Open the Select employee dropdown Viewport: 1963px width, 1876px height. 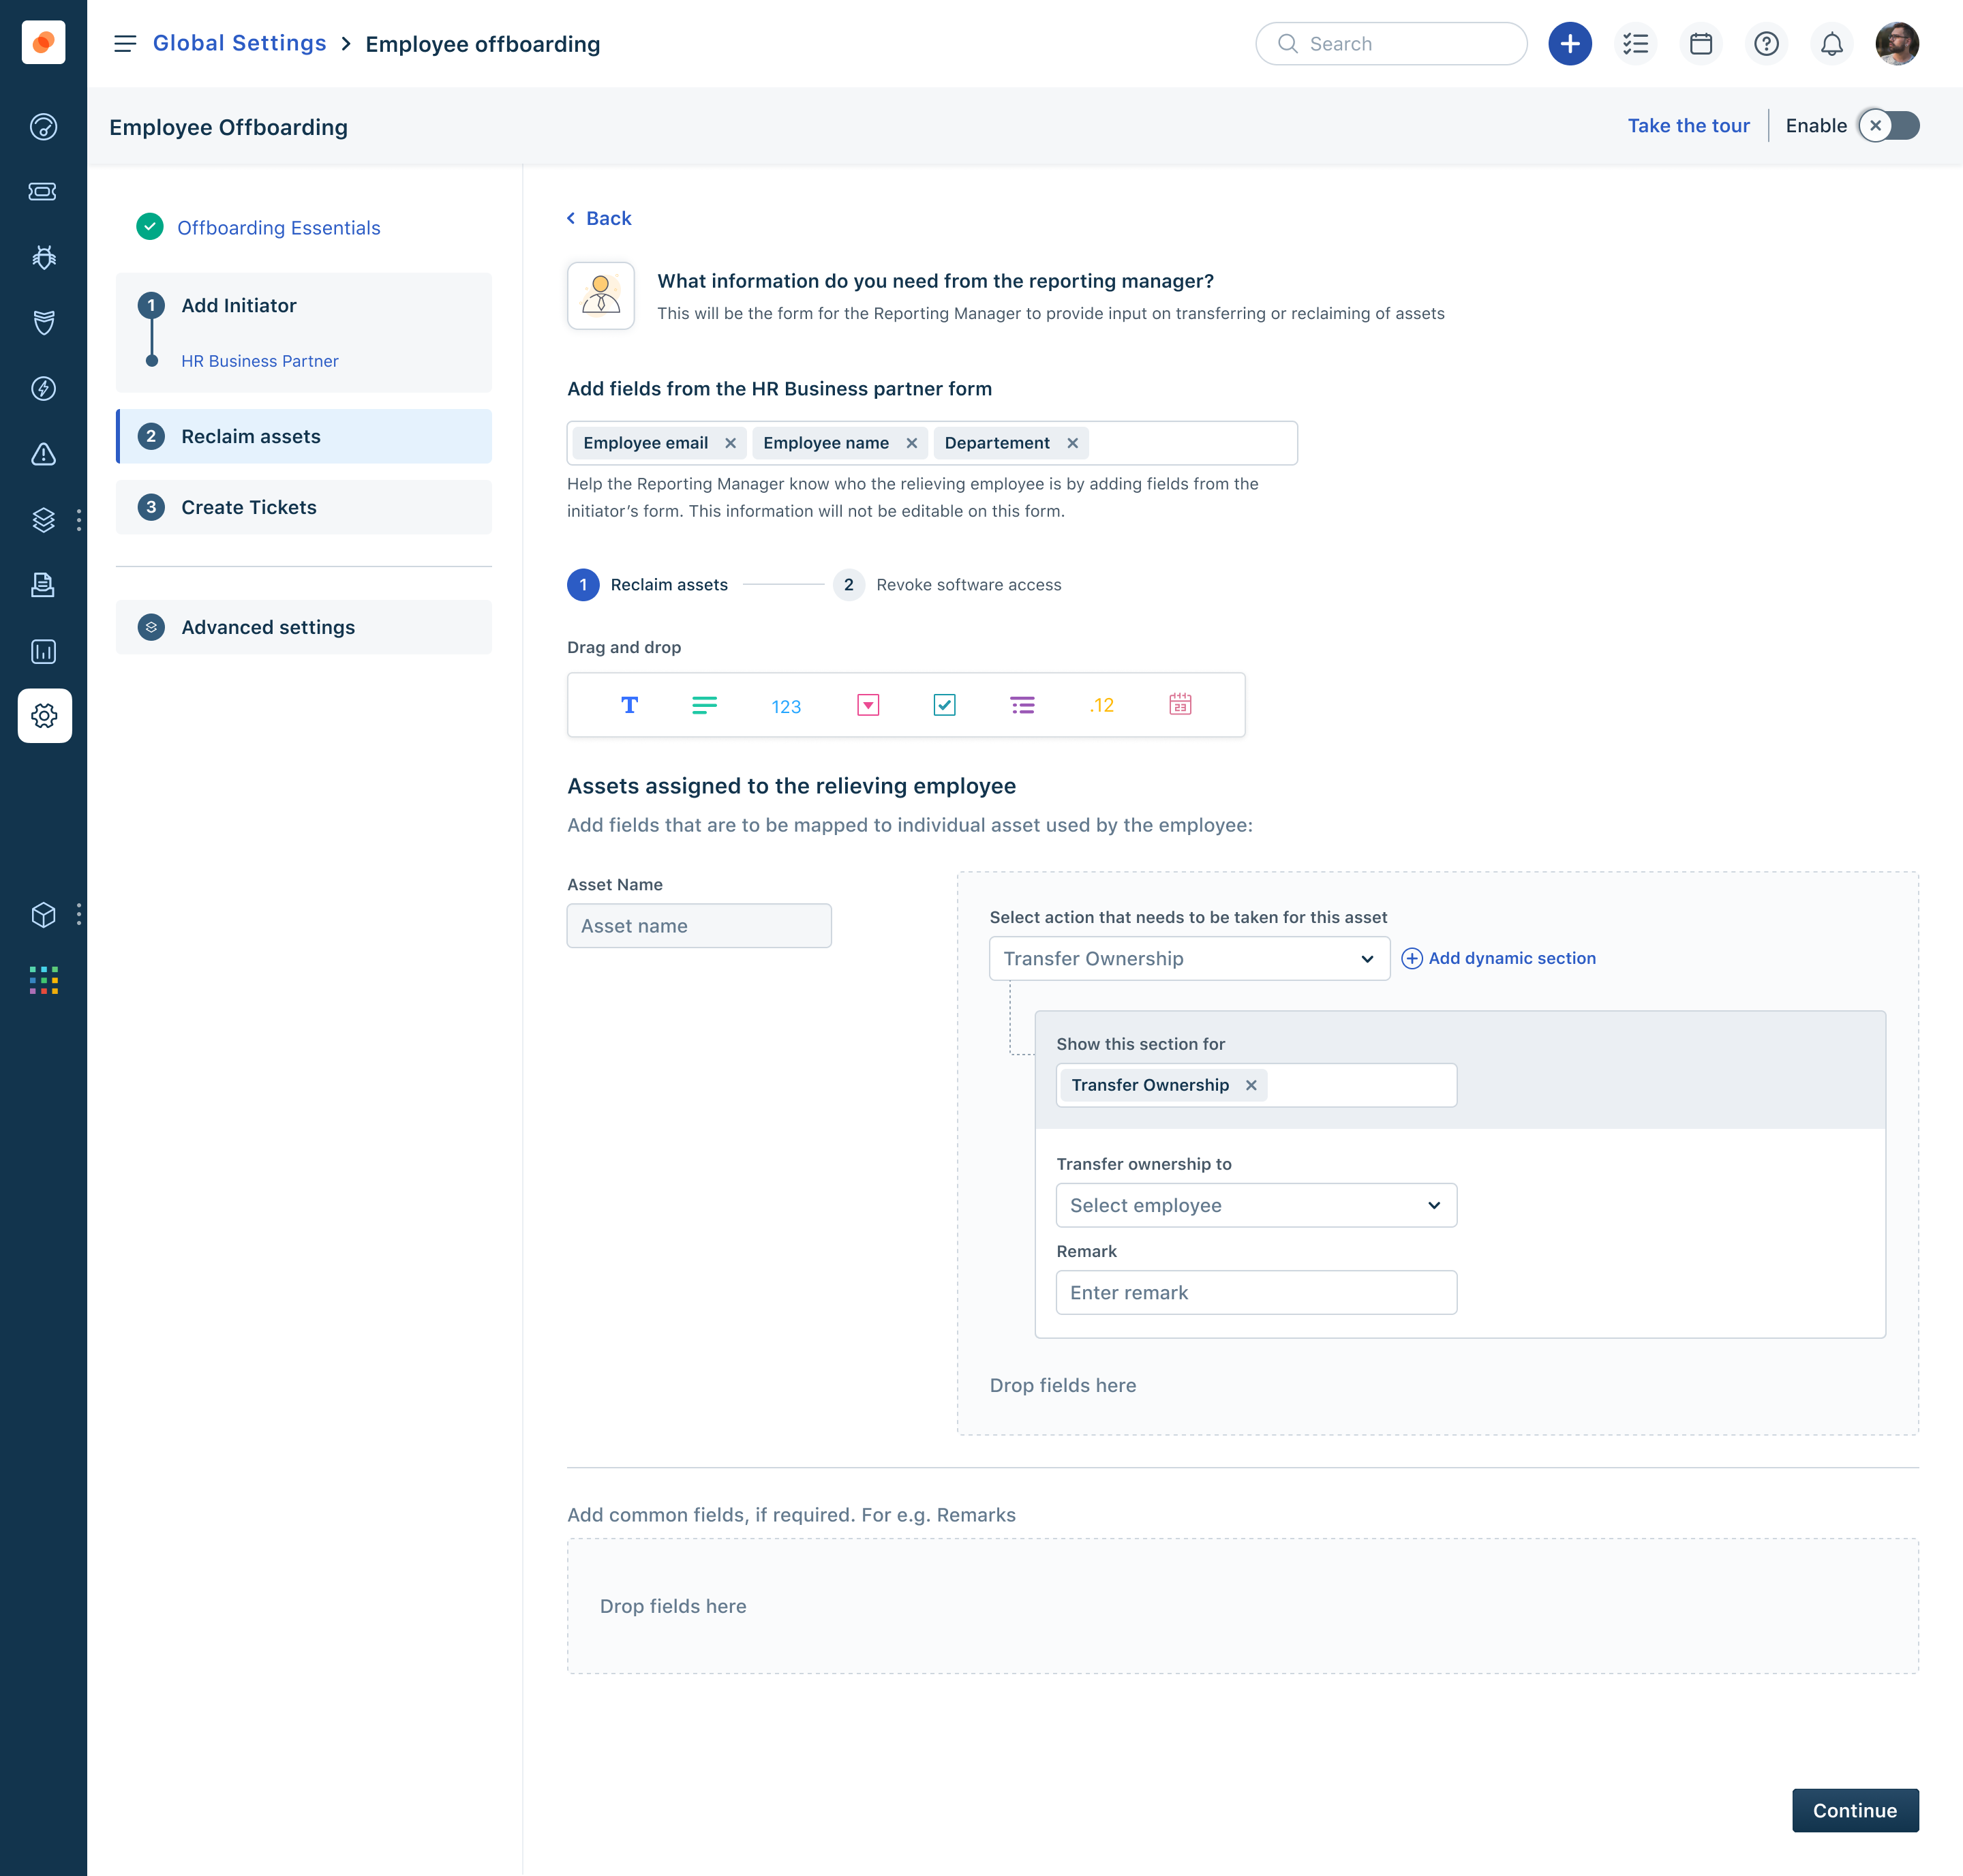pos(1256,1205)
